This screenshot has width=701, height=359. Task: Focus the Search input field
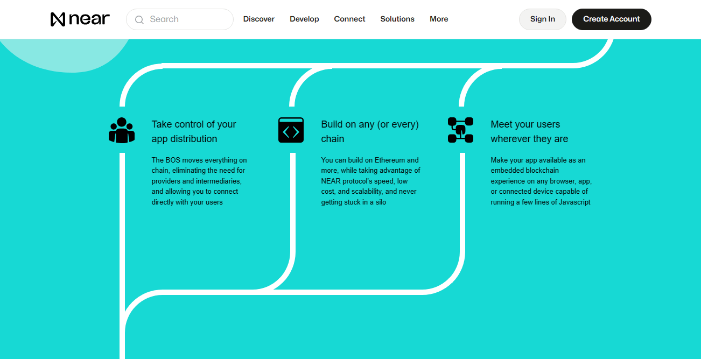click(180, 19)
